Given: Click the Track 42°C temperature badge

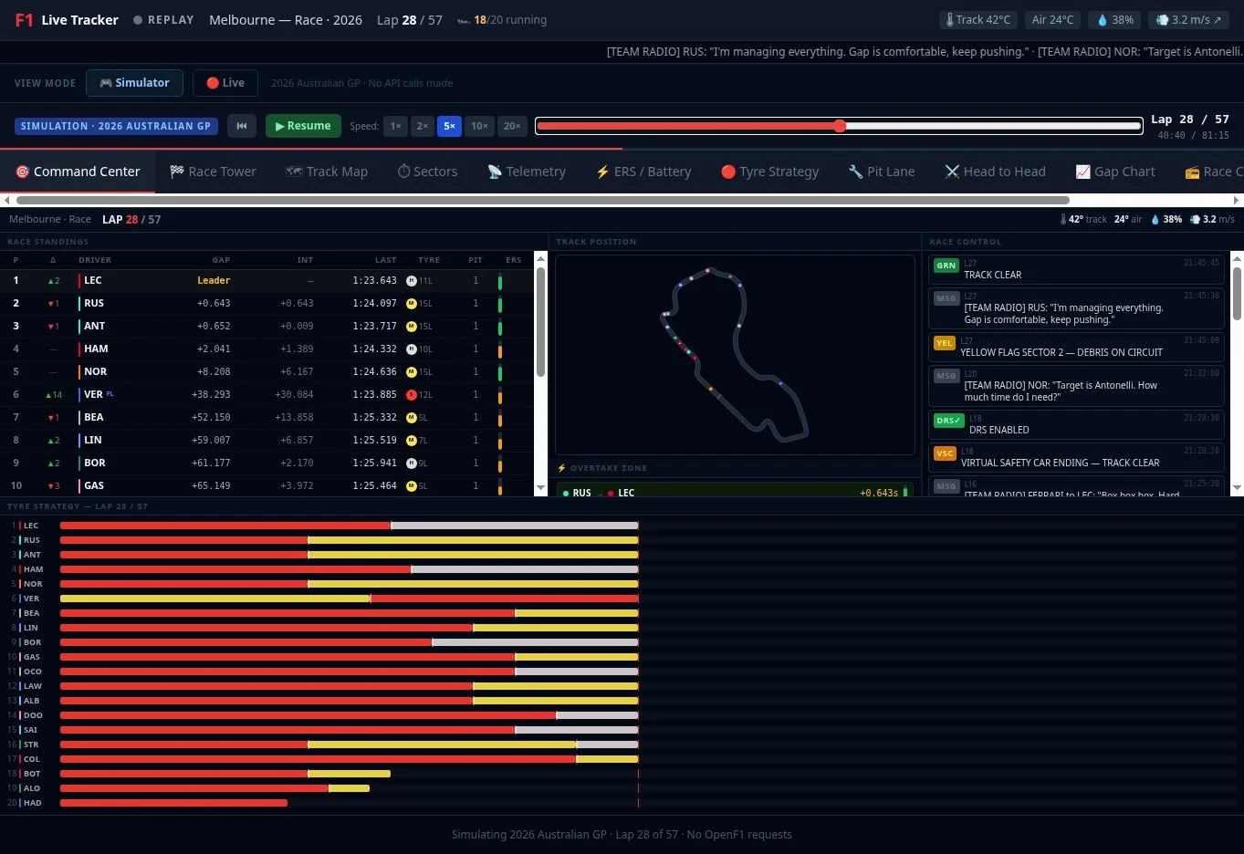Looking at the screenshot, I should 978,19.
